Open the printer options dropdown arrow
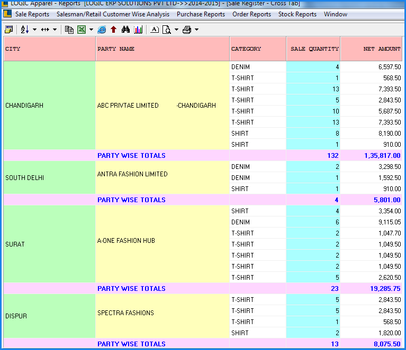 tap(196, 30)
